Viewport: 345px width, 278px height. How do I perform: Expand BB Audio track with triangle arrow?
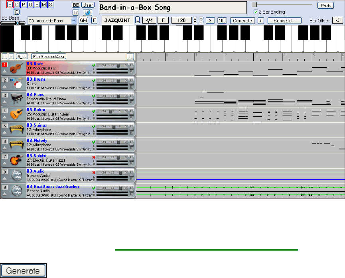[5, 179]
